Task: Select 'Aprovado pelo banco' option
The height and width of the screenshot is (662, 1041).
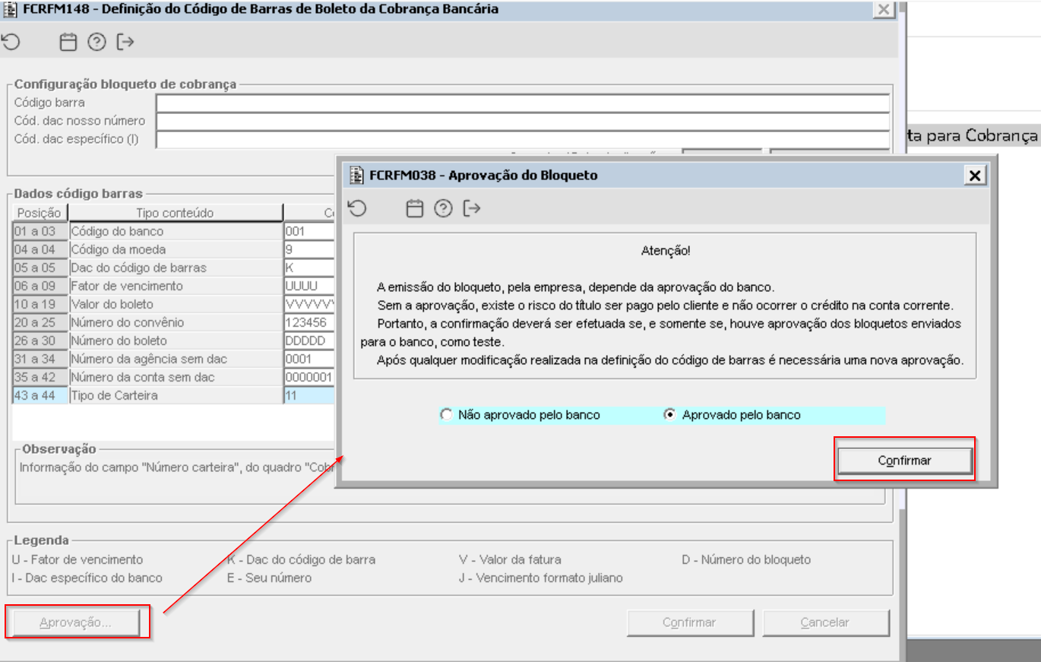Action: 732,415
